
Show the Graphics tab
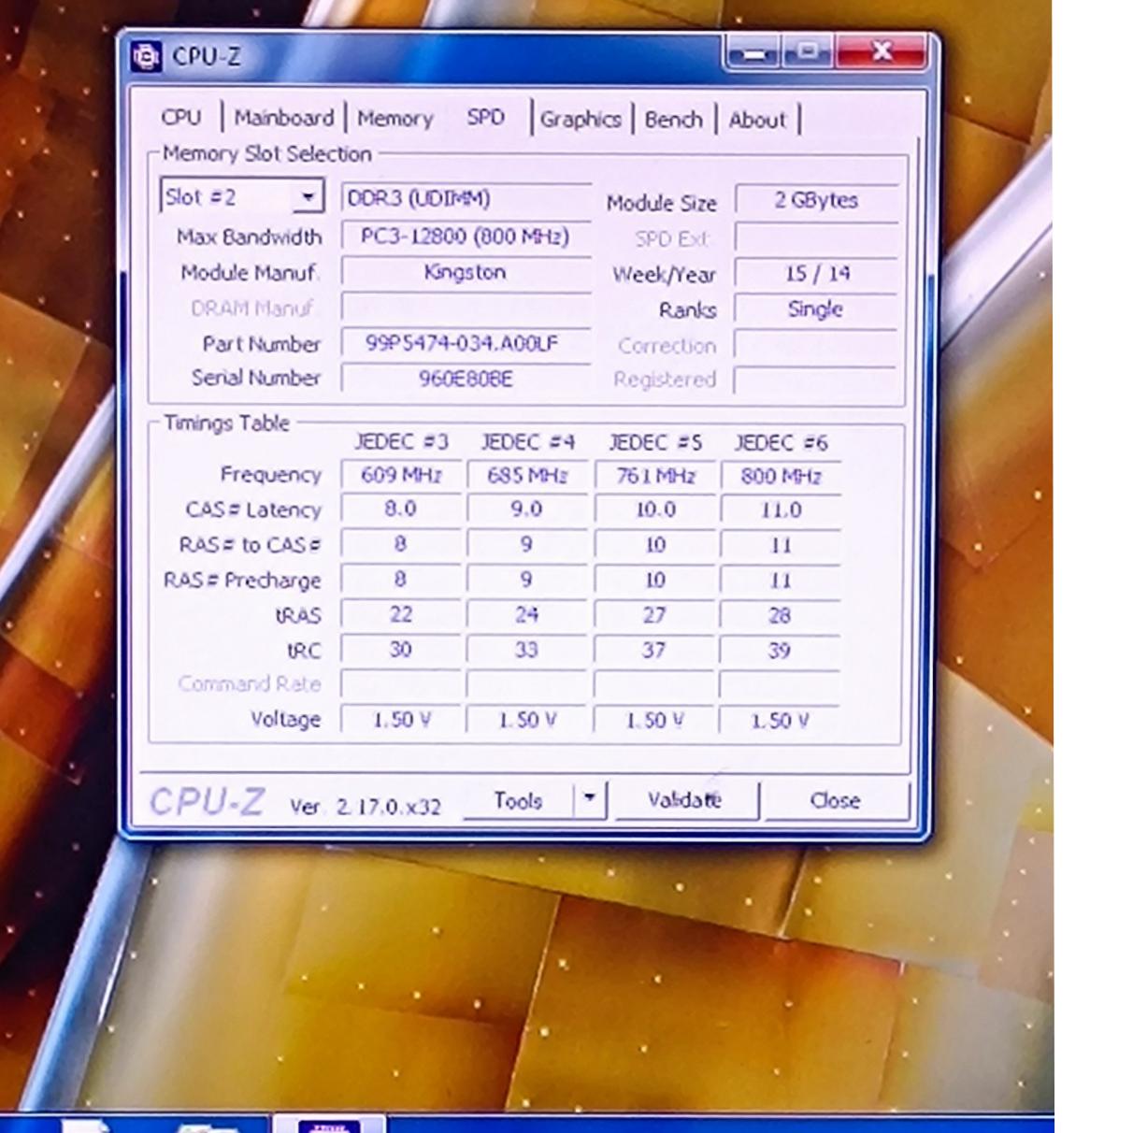tap(581, 120)
